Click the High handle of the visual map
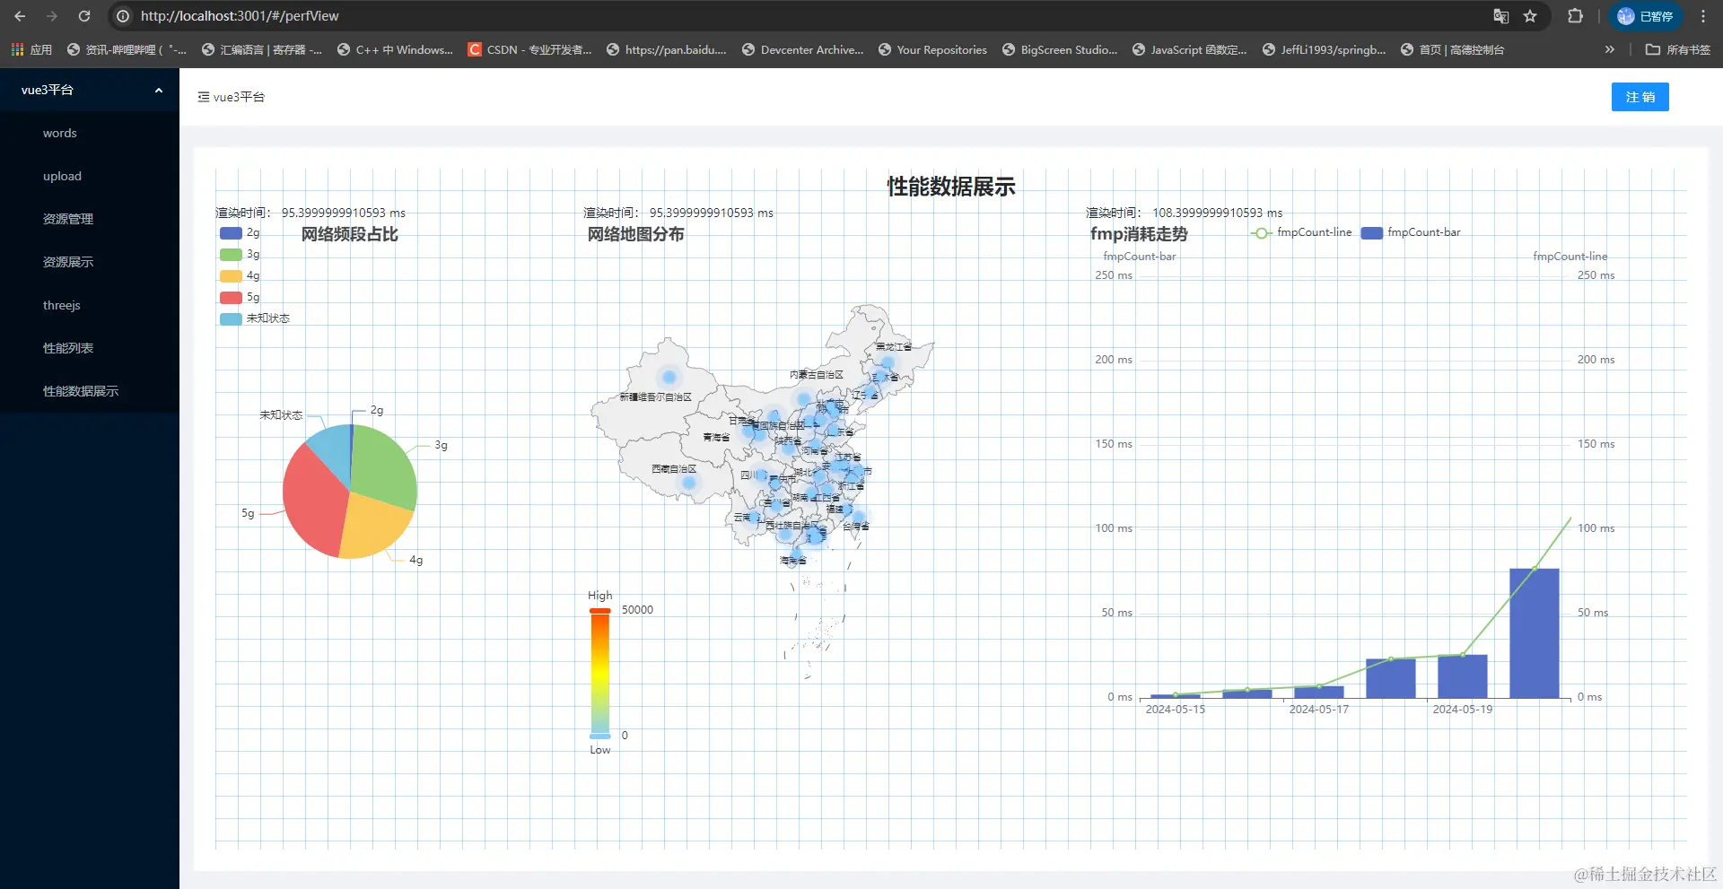 599,611
